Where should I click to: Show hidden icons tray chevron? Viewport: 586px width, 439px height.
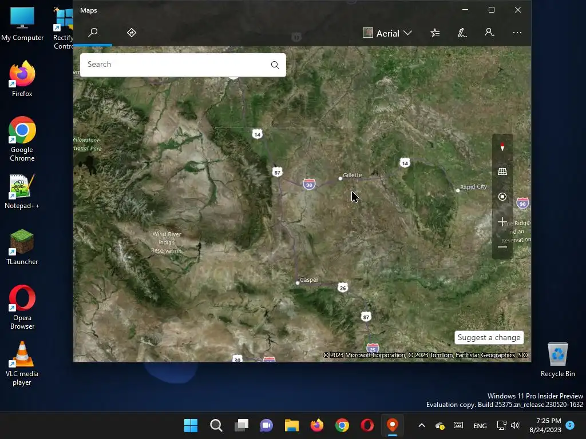click(422, 425)
